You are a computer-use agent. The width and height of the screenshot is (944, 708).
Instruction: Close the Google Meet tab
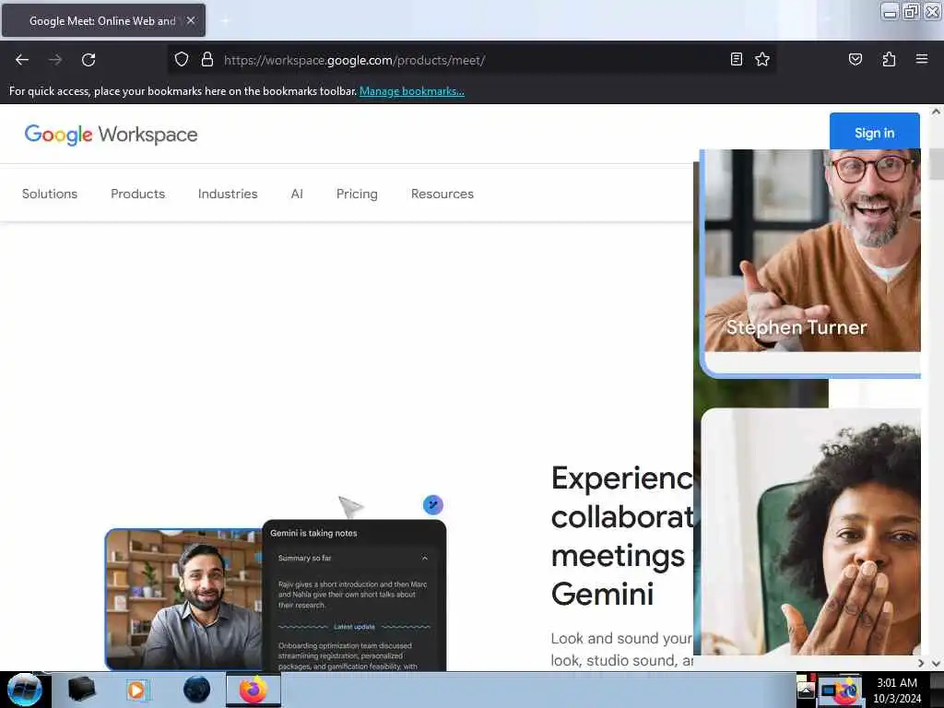pos(191,20)
